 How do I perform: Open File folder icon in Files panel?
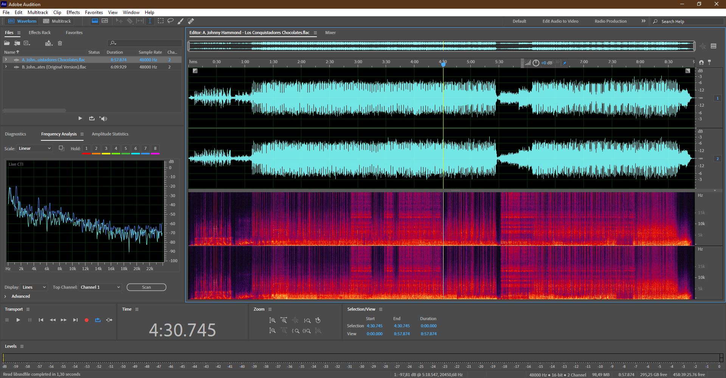click(7, 43)
